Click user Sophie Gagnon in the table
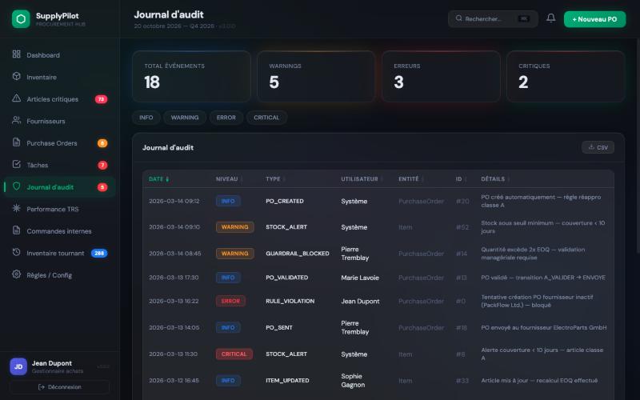Image resolution: width=640 pixels, height=400 pixels. pos(353,381)
